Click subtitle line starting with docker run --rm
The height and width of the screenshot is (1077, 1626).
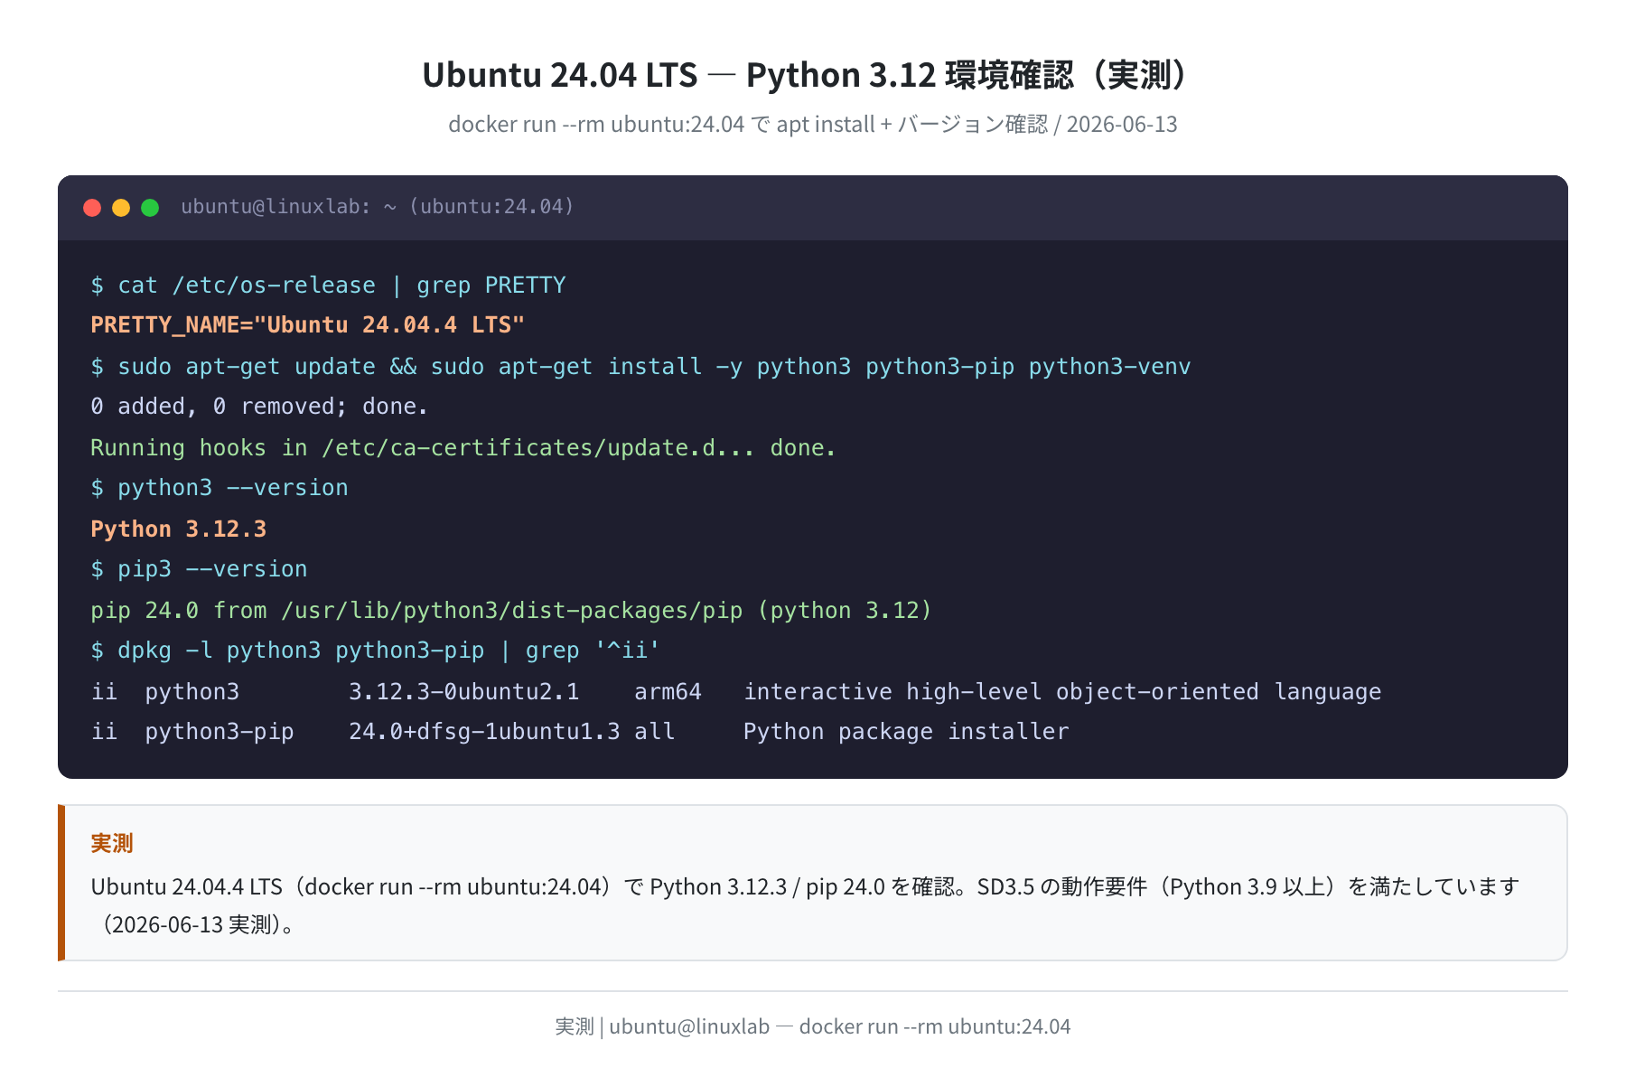click(813, 125)
